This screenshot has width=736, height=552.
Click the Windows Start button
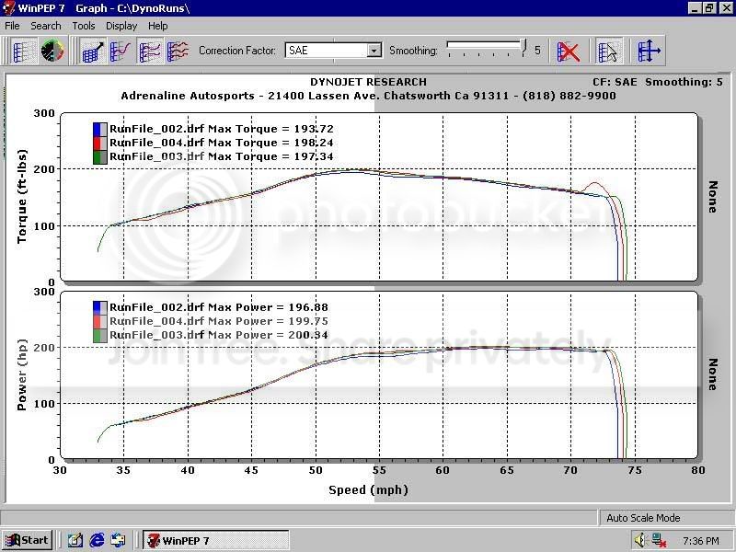(x=27, y=540)
